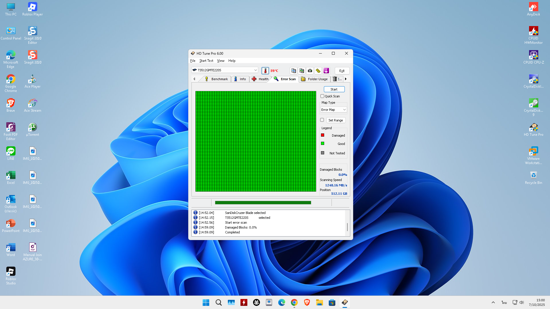Enable the Quick Scan checkbox
This screenshot has height=309, width=550.
click(x=322, y=96)
